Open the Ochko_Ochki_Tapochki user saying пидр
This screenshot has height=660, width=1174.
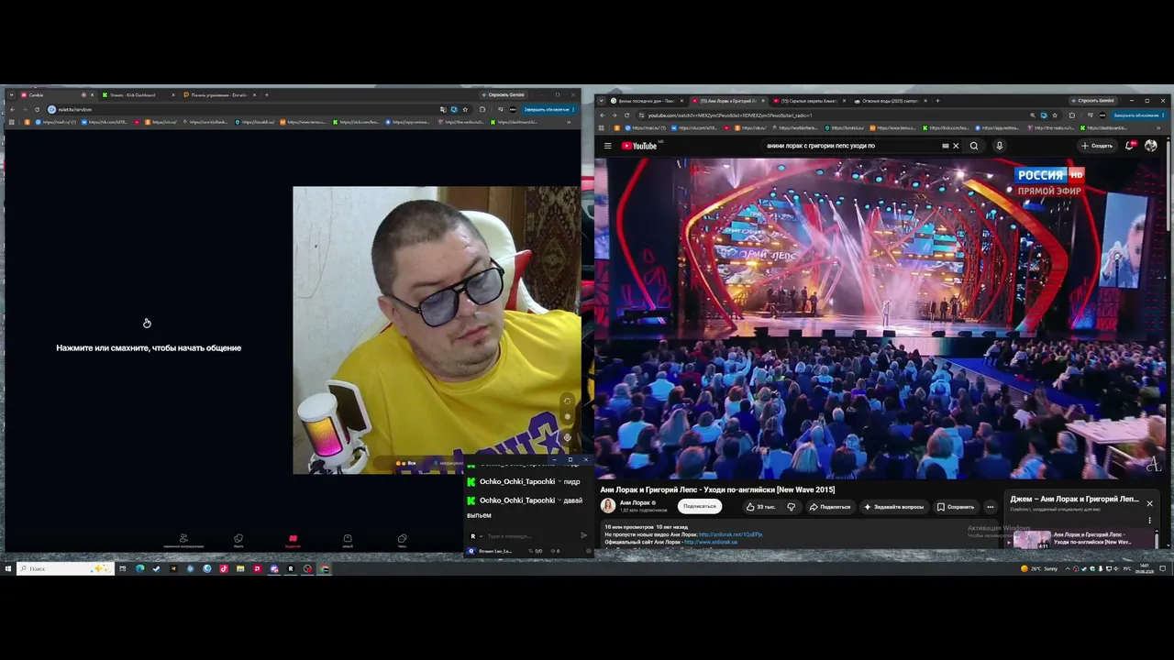[x=517, y=481]
